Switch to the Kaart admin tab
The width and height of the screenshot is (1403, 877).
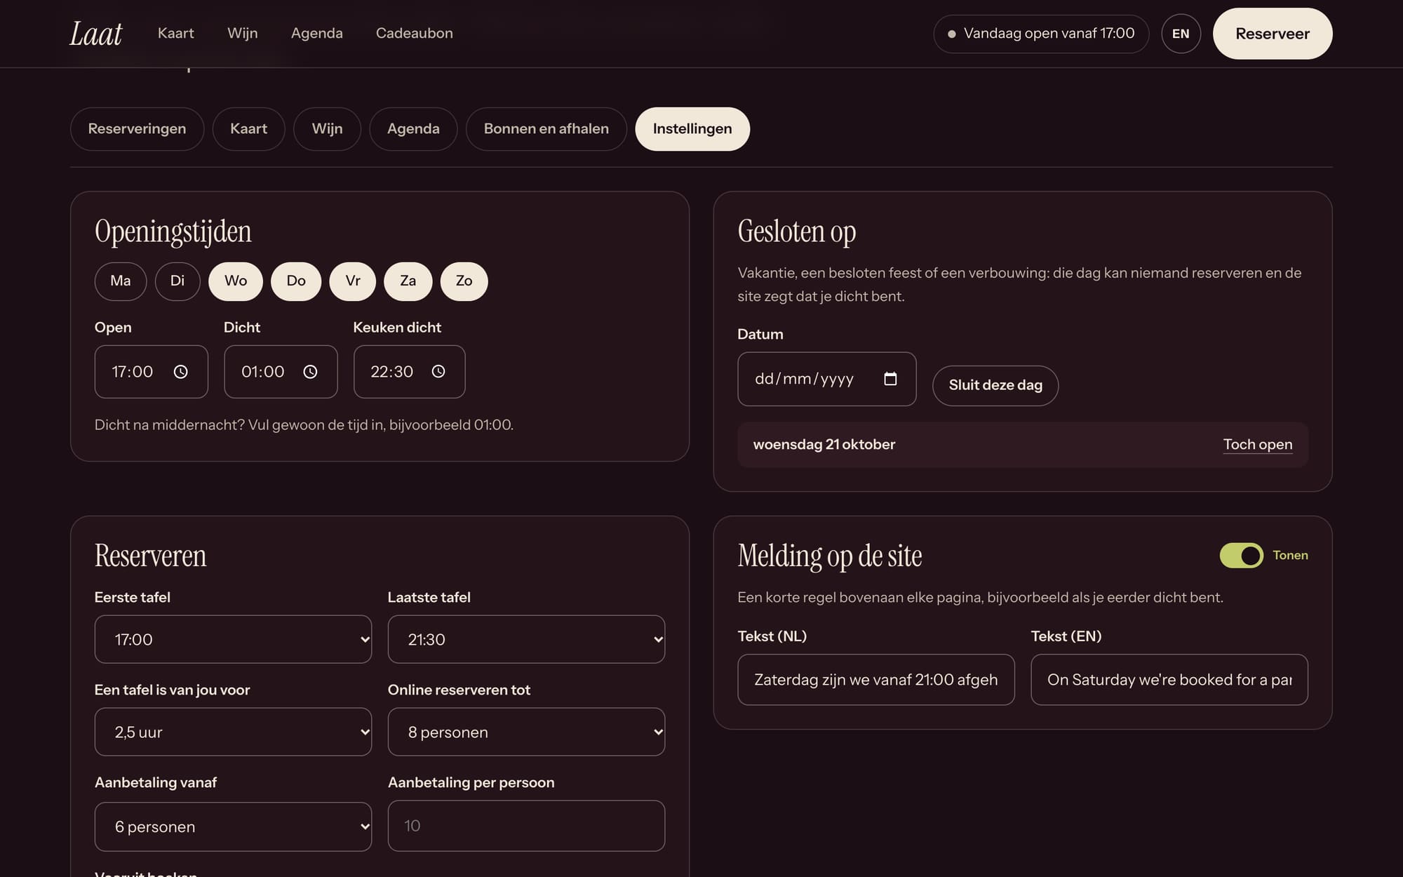249,129
